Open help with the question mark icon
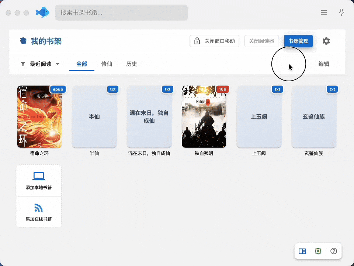 333,251
